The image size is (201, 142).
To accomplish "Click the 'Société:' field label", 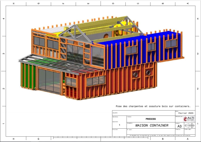I will (x=115, y=113).
